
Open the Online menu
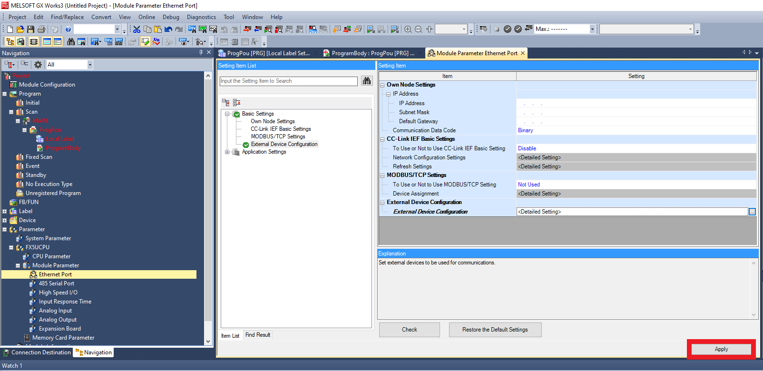(147, 17)
